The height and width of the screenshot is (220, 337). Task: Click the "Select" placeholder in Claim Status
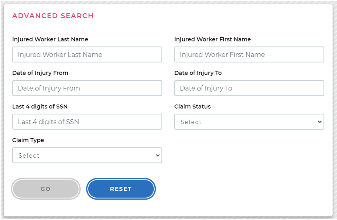[191, 122]
